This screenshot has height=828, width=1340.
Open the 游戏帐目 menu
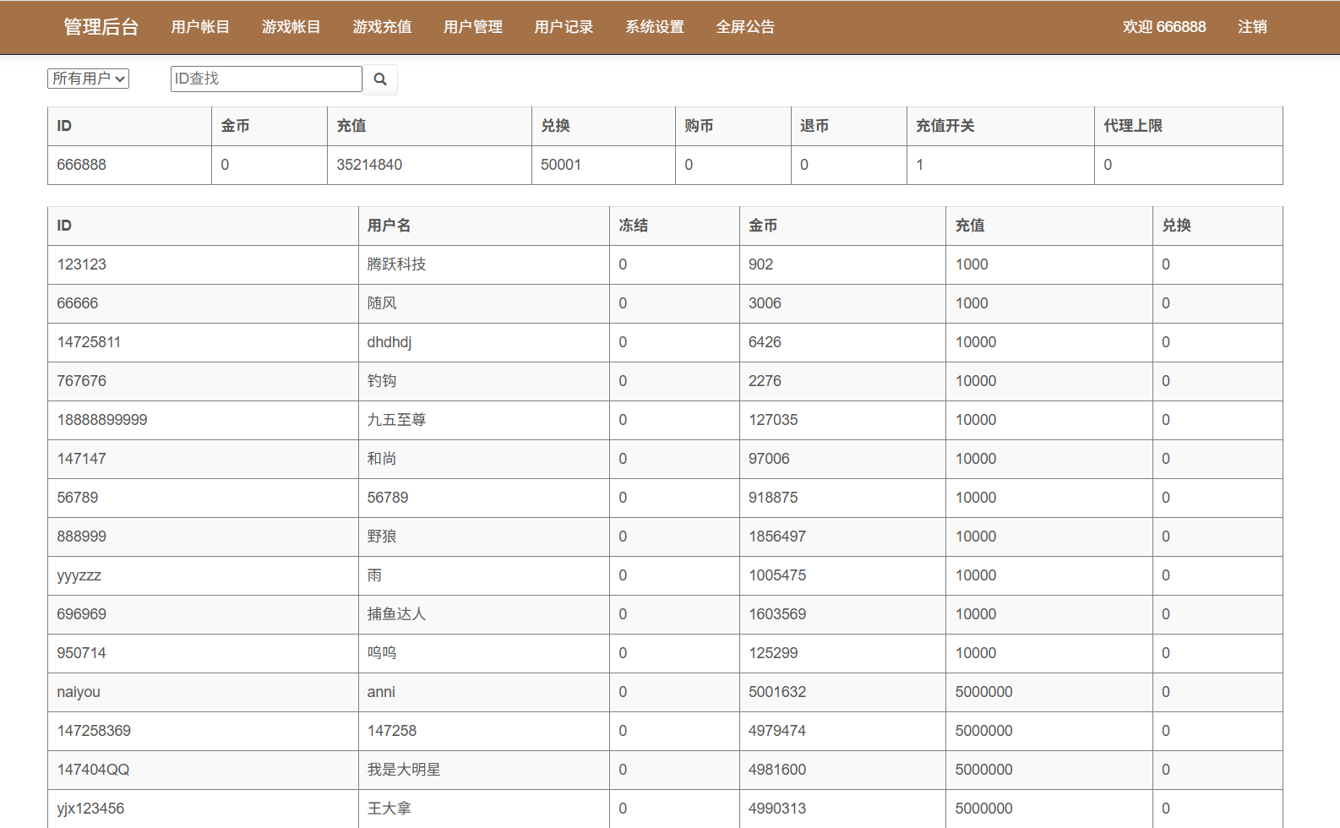(291, 27)
